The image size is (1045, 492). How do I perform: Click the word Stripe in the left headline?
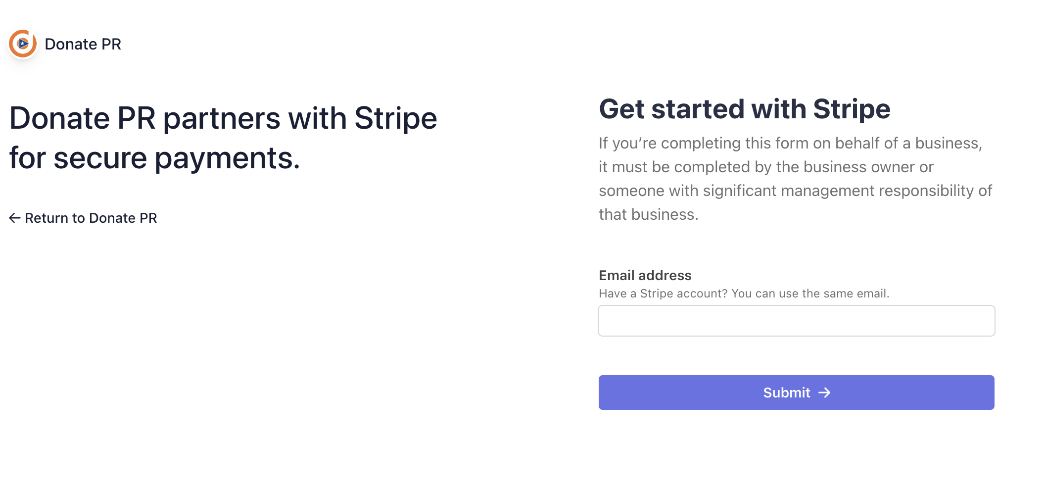(395, 118)
